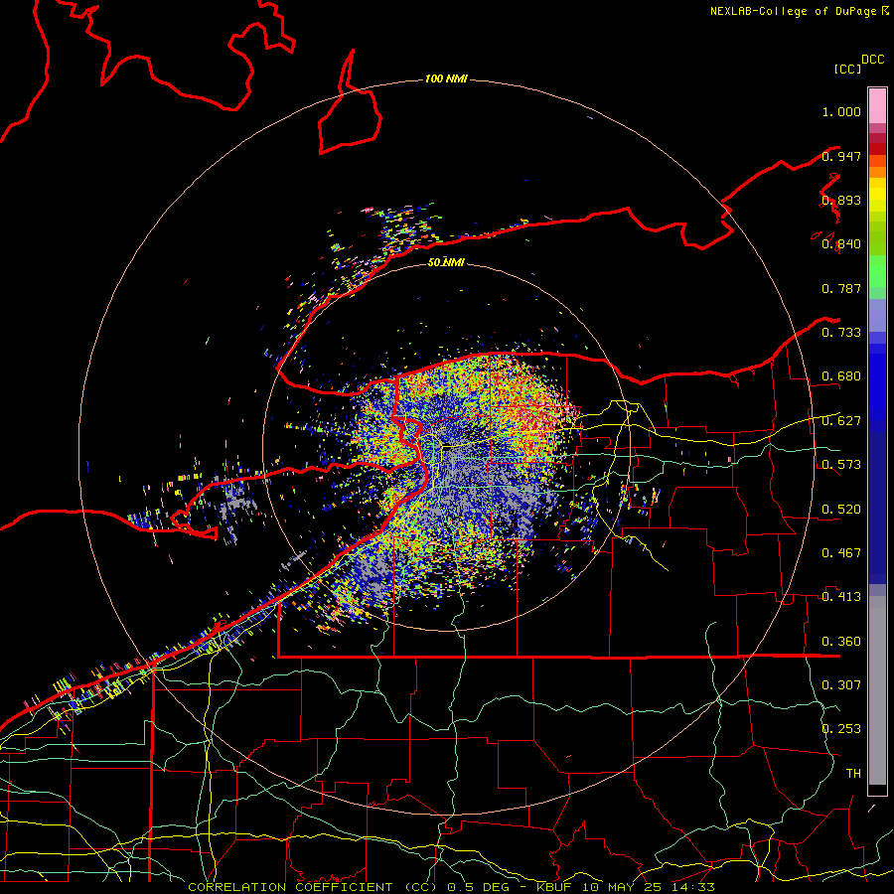This screenshot has height=894, width=894.
Task: Click the CORRELATION COEFFICIENT caption text
Action: [x=290, y=887]
